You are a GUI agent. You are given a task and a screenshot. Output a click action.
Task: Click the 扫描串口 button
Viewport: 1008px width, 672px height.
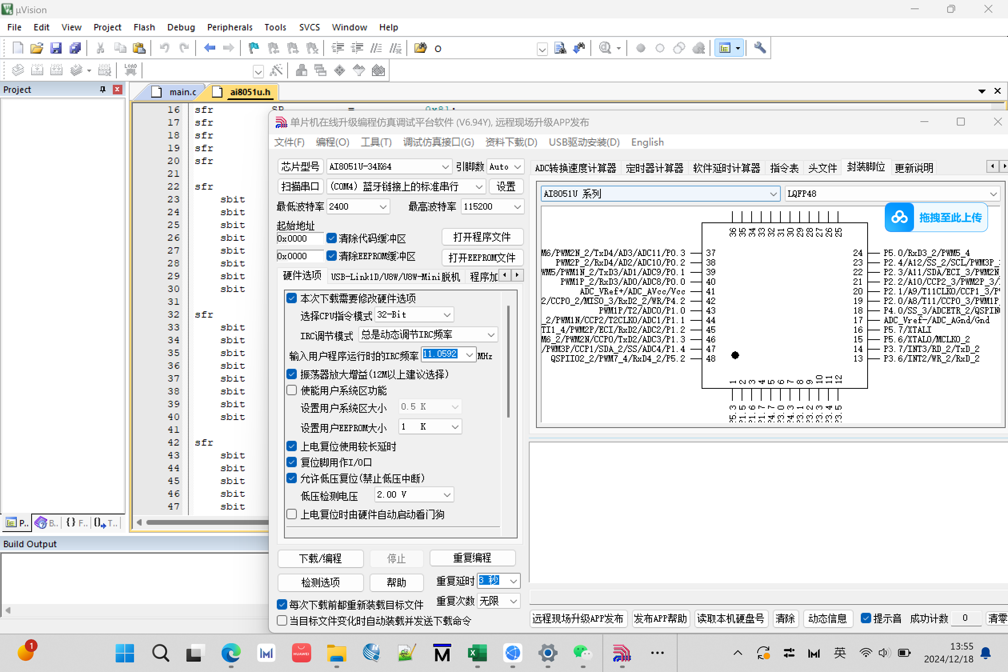click(300, 186)
